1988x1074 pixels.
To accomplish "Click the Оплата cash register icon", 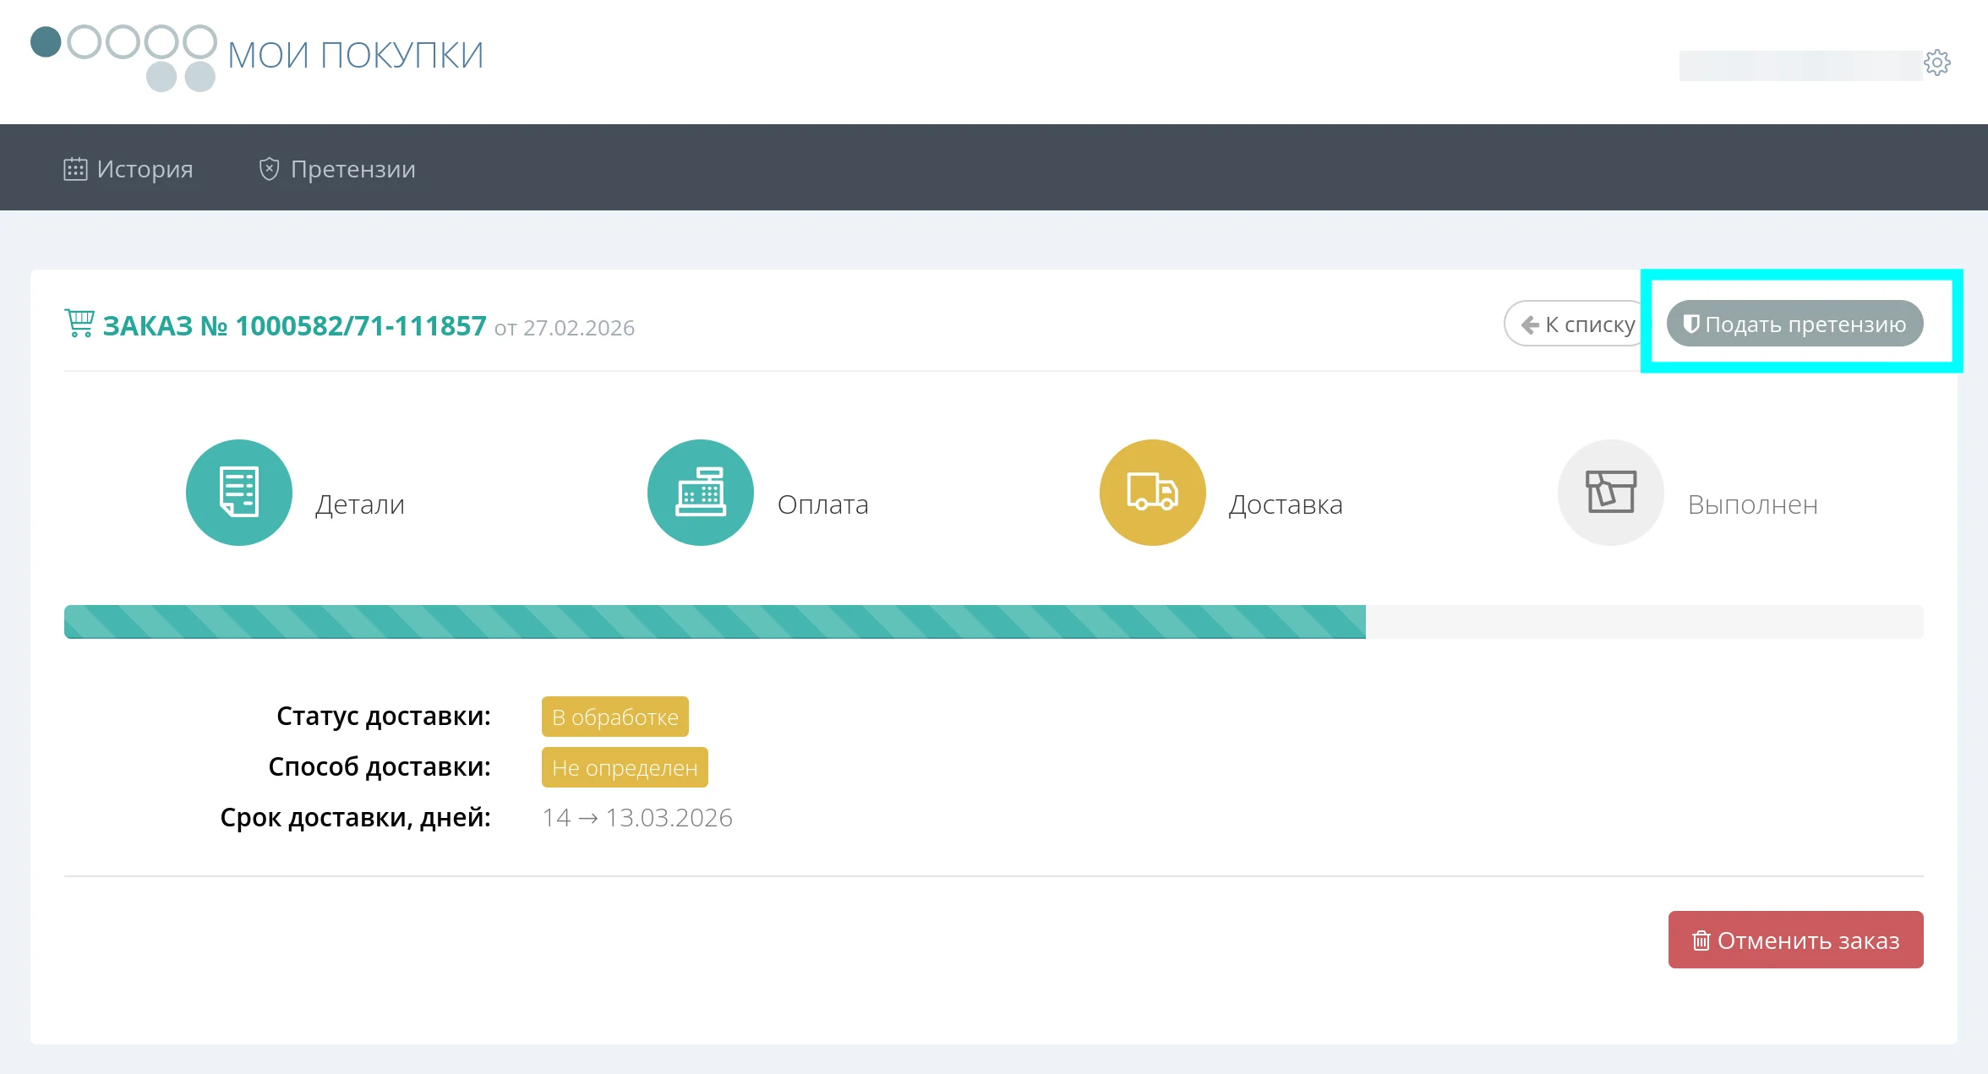I will [x=700, y=493].
